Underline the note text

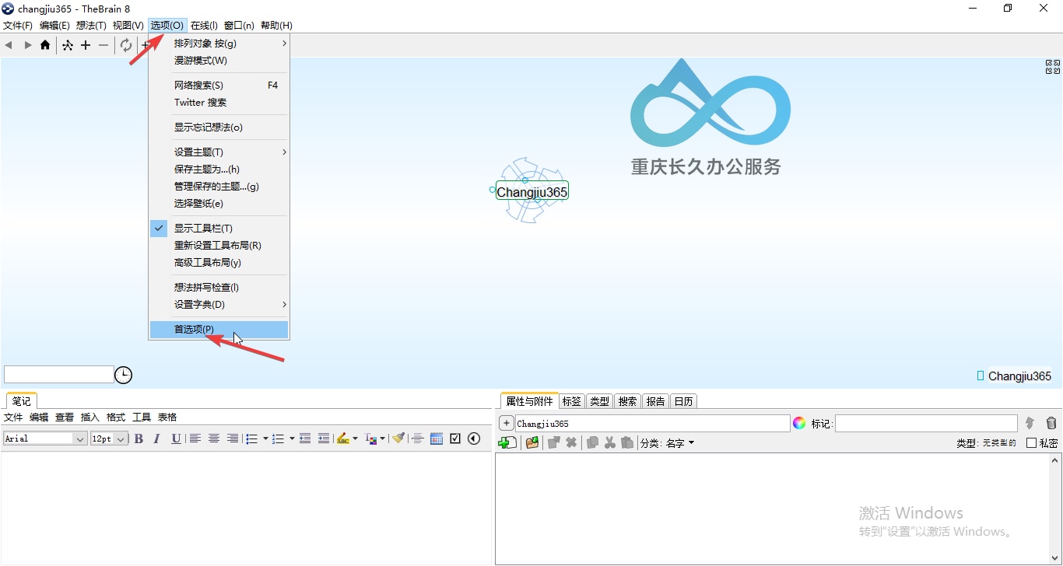(x=176, y=438)
